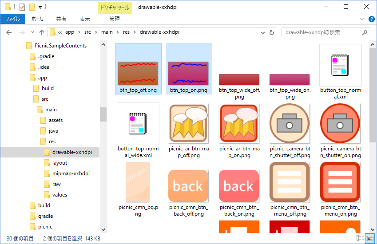The width and height of the screenshot is (377, 244).
Task: Open the 管理 picture tools tab
Action: pyautogui.click(x=115, y=19)
